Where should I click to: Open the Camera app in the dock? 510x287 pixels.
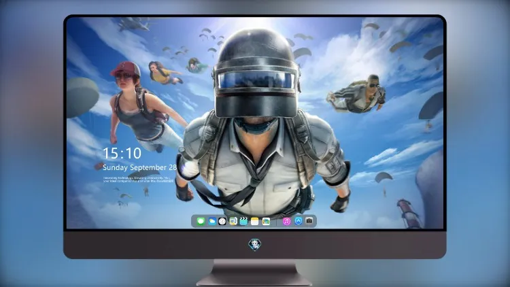pyautogui.click(x=309, y=221)
